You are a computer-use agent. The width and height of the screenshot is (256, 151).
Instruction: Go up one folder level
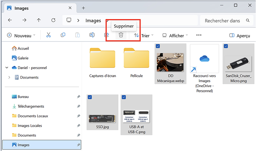click(x=39, y=20)
